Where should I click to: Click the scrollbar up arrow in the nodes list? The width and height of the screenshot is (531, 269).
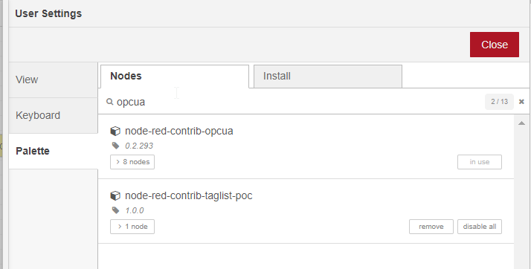[521, 123]
